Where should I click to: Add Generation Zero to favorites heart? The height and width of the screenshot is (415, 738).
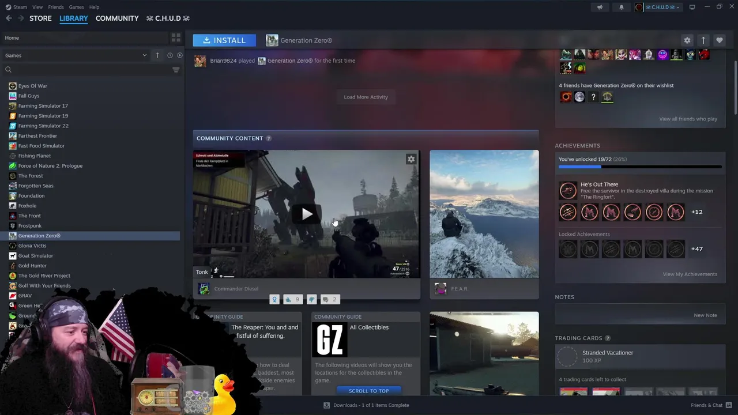click(719, 40)
